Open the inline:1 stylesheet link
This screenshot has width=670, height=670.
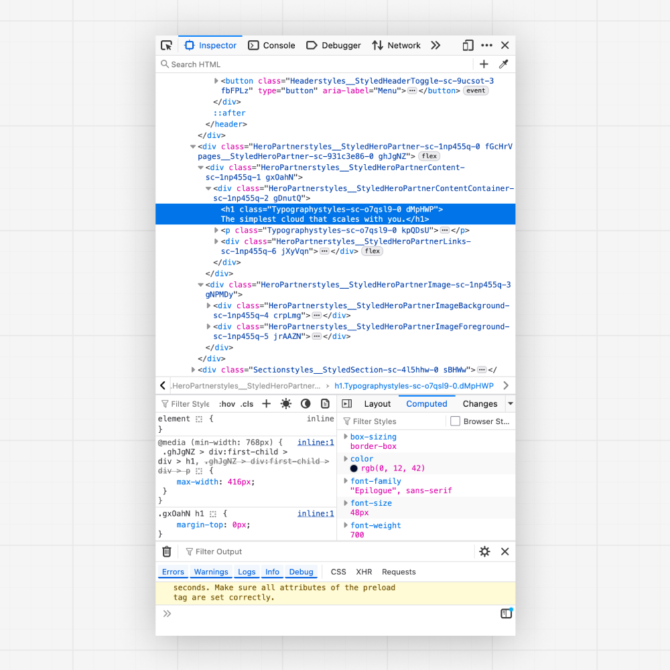pyautogui.click(x=316, y=442)
